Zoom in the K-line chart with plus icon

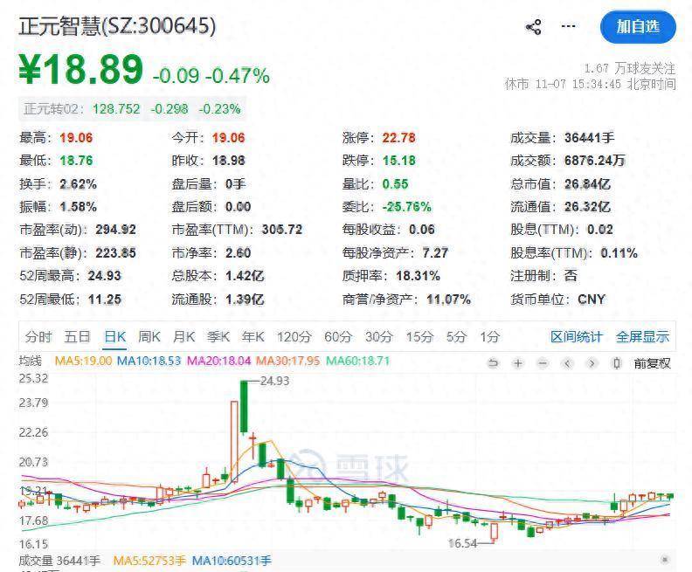(518, 363)
